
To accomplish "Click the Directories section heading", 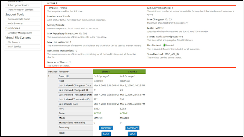I will [13, 28].
